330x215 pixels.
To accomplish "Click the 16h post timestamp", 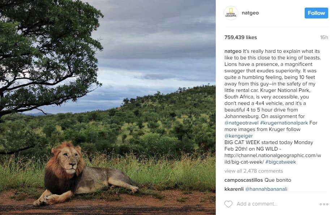I will 324,37.
